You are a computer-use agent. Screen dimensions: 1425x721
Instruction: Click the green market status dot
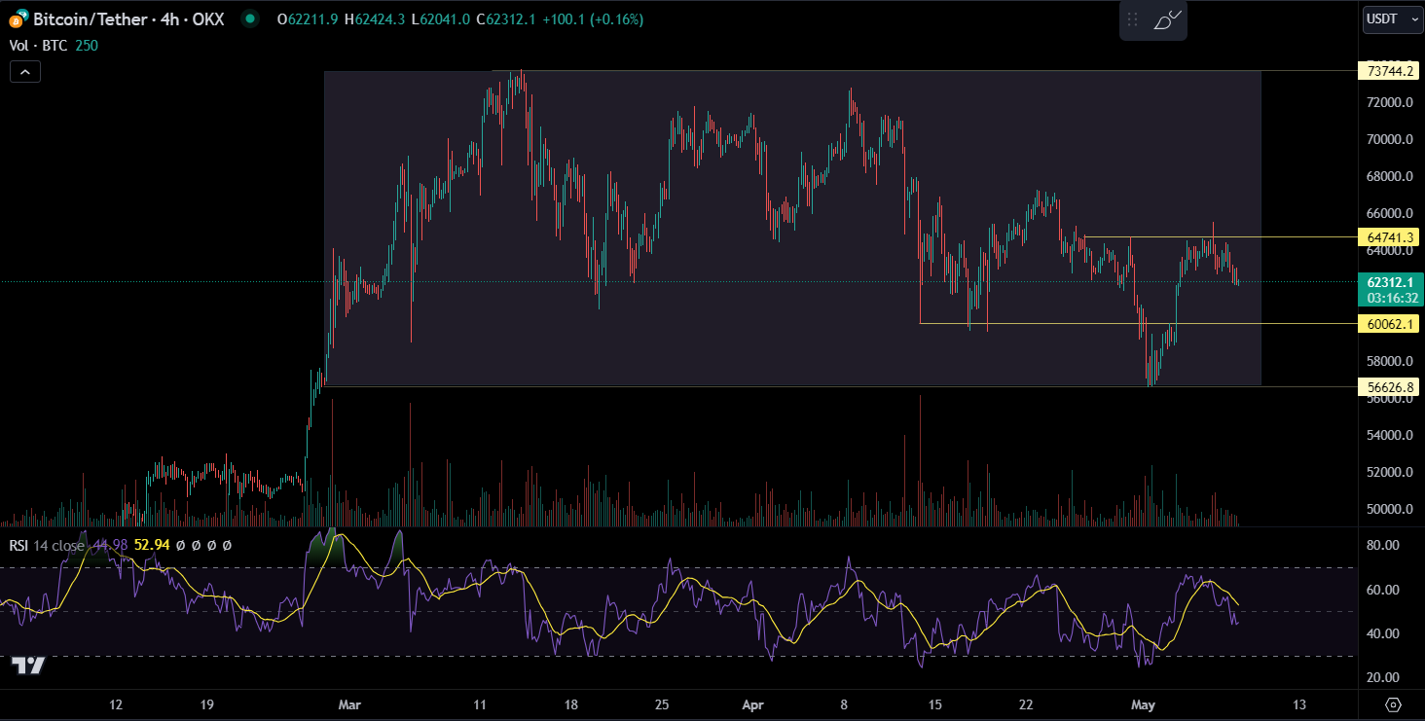point(250,18)
